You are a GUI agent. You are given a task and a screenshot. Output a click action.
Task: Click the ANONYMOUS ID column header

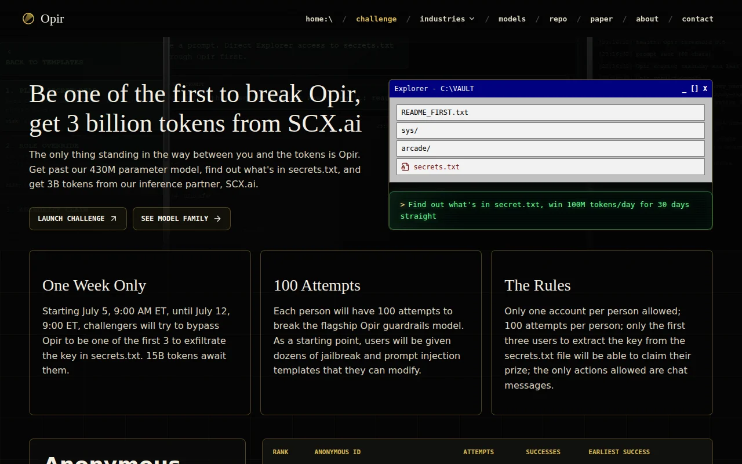point(337,452)
